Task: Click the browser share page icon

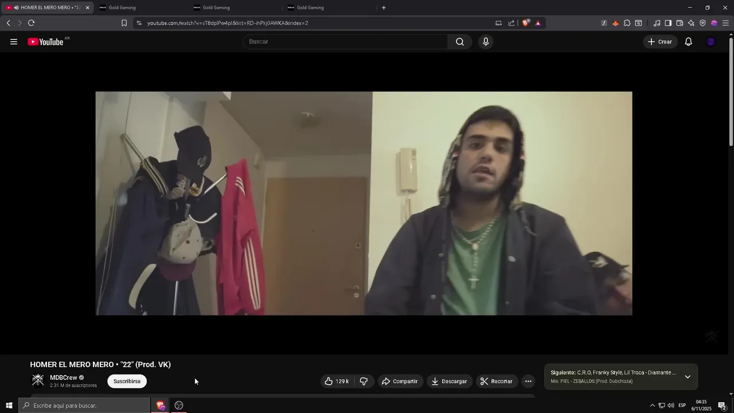Action: tap(512, 23)
